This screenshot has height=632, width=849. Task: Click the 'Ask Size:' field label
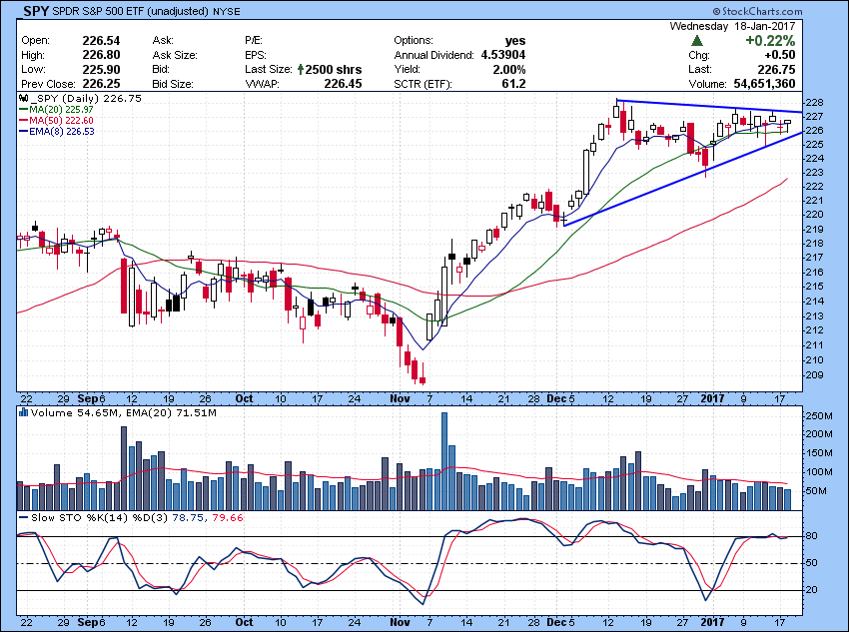[175, 55]
